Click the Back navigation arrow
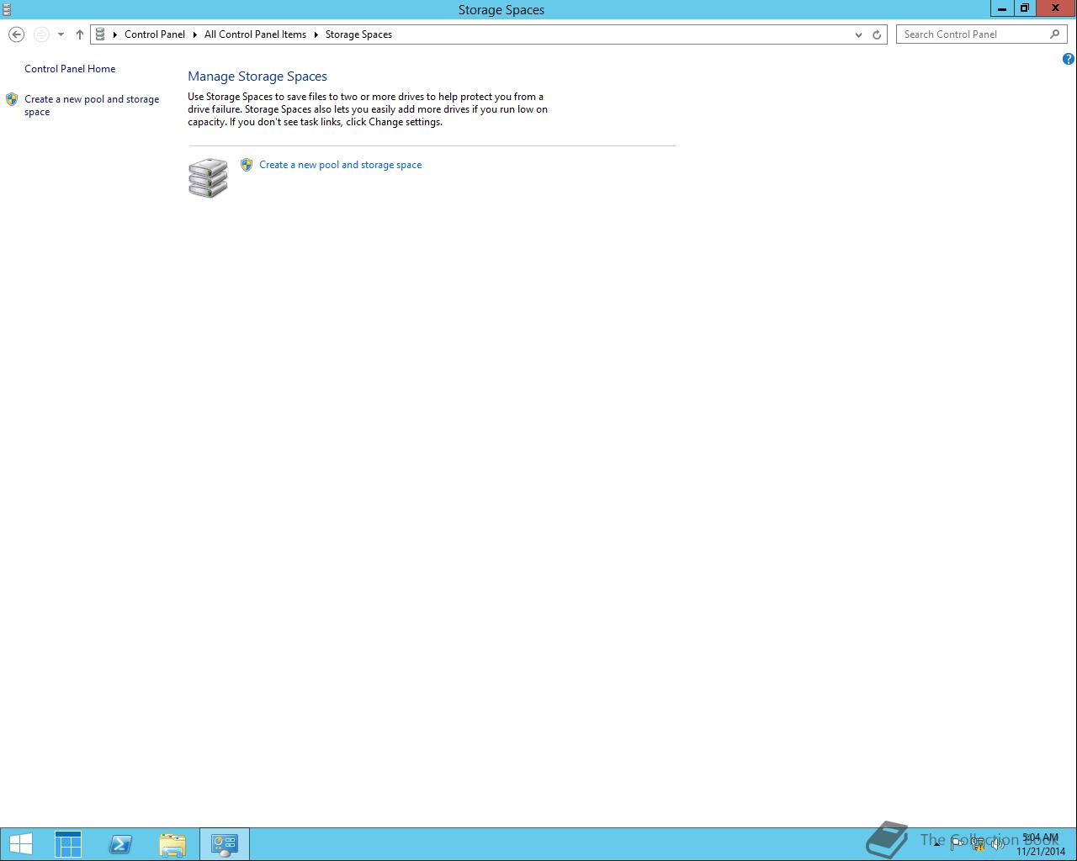 [16, 34]
